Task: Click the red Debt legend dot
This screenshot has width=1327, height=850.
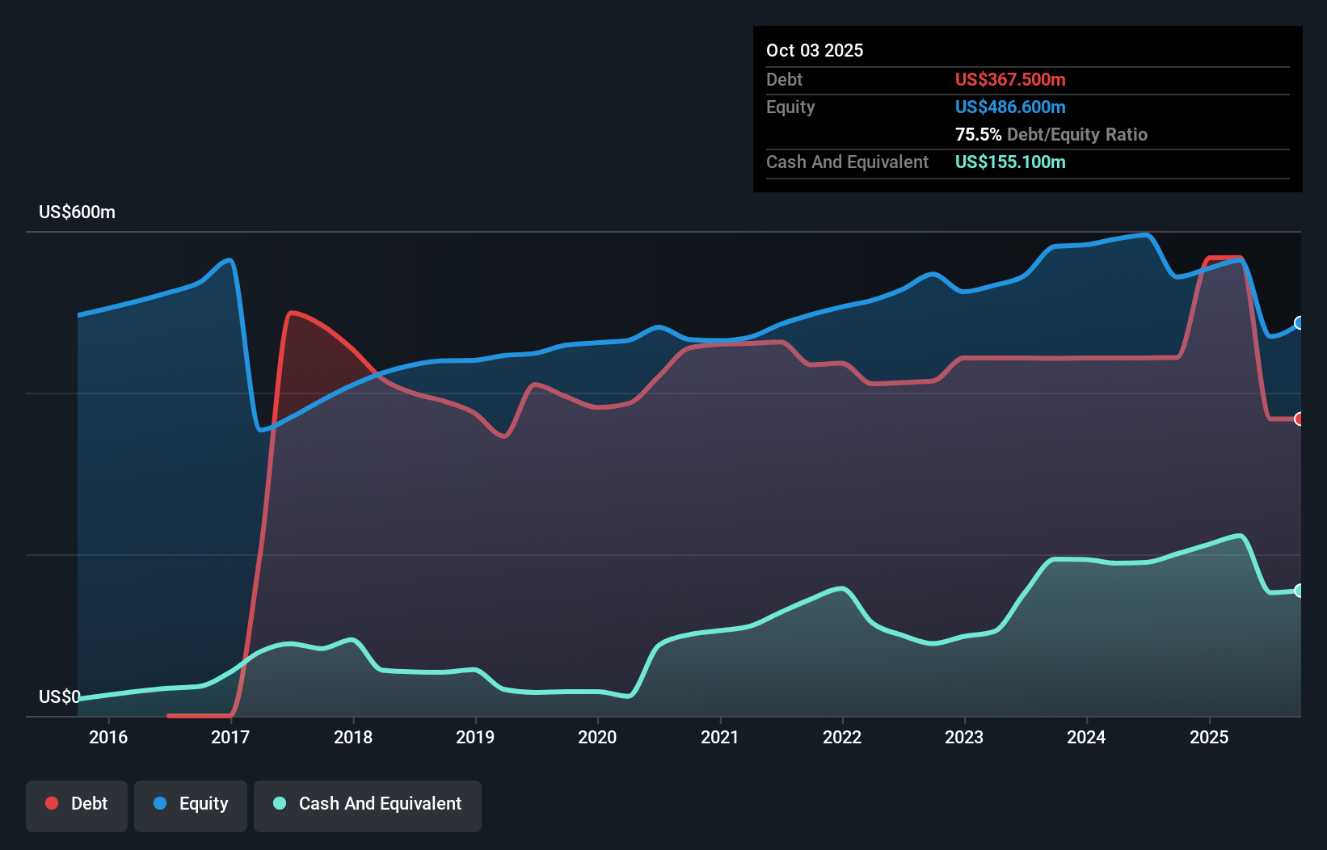Action: [52, 803]
